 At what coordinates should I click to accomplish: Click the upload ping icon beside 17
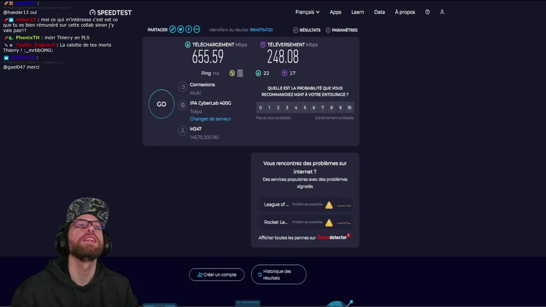pos(285,73)
